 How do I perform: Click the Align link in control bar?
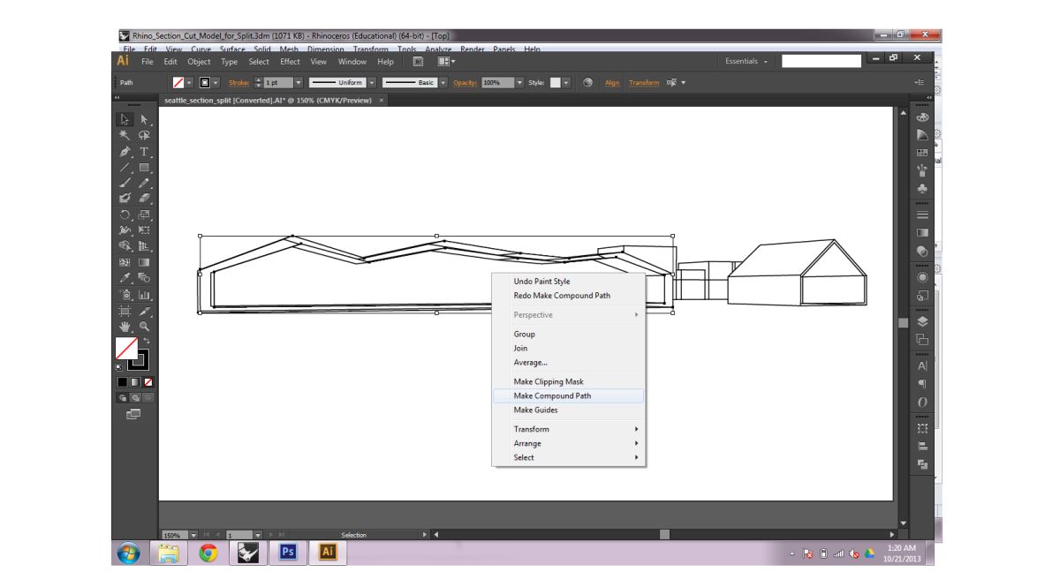612,83
